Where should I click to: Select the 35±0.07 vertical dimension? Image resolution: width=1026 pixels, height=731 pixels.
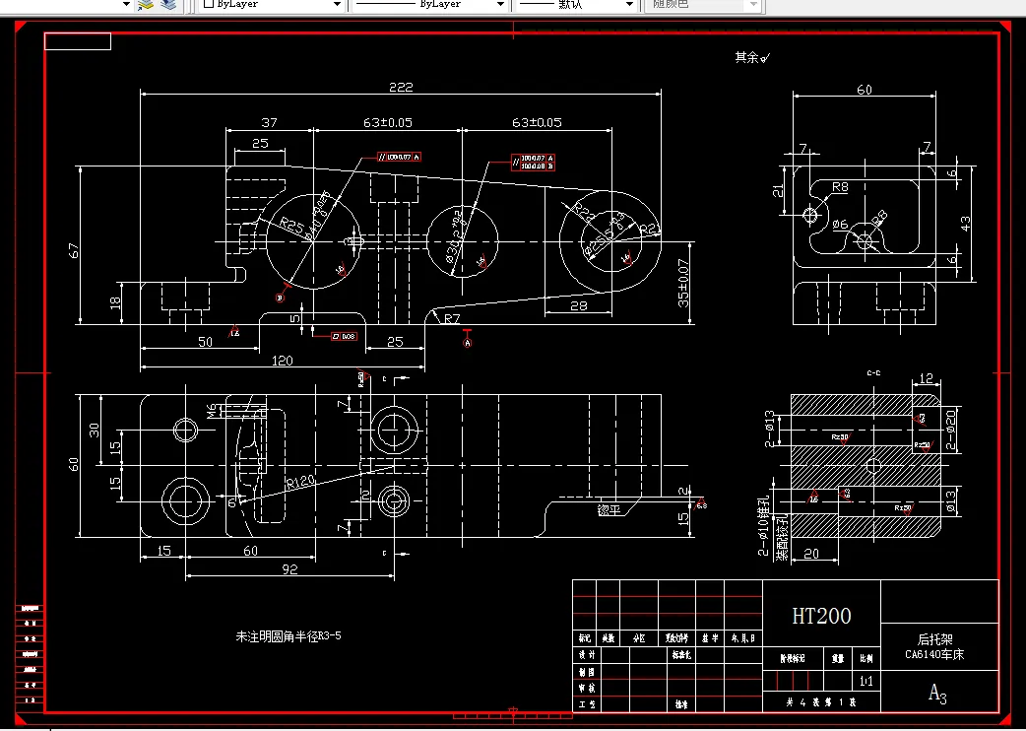click(683, 283)
